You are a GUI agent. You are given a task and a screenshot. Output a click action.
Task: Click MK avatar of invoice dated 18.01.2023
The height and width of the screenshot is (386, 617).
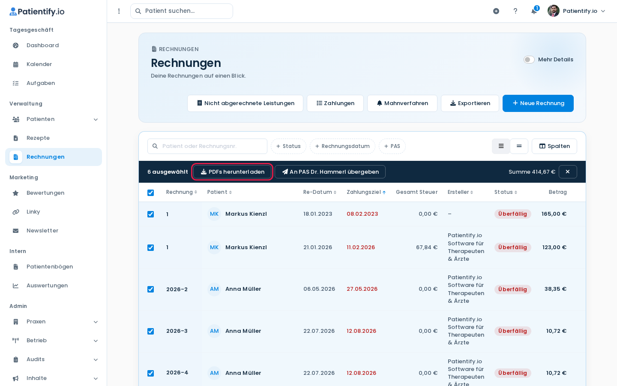[x=214, y=214]
